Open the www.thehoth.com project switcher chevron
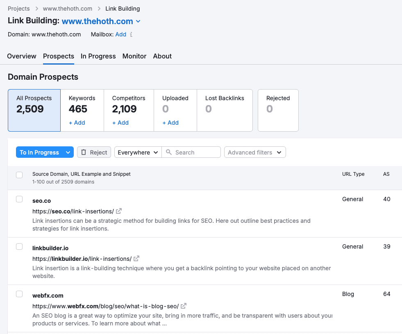402x334 pixels. pyautogui.click(x=138, y=22)
